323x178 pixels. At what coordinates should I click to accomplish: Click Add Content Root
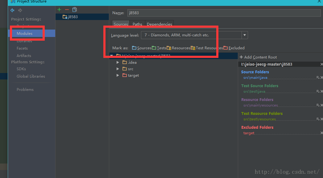[258, 57]
